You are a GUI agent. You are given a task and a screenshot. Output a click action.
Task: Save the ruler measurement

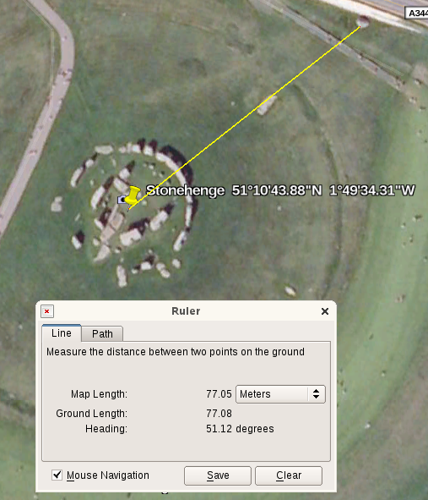coord(218,475)
